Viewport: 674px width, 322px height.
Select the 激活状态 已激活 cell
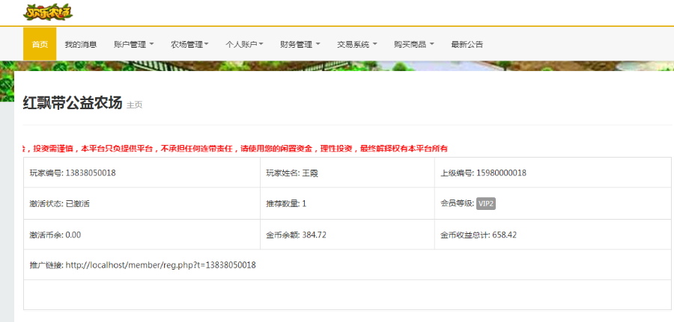142,204
